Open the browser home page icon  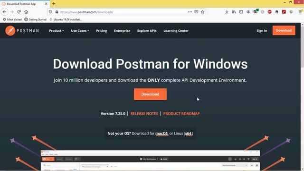coord(26,12)
